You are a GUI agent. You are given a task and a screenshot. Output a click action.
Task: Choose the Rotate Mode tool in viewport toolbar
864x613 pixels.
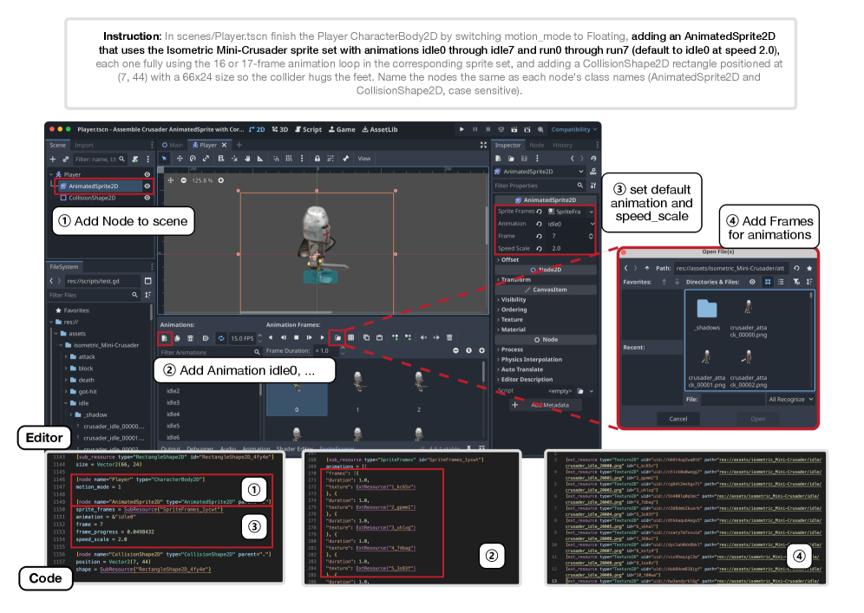coord(193,159)
